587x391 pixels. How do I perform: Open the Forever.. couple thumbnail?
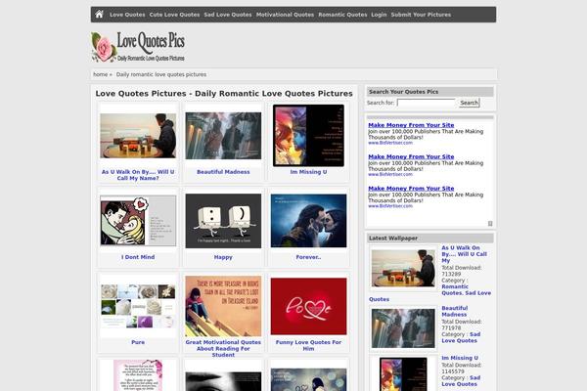point(308,221)
